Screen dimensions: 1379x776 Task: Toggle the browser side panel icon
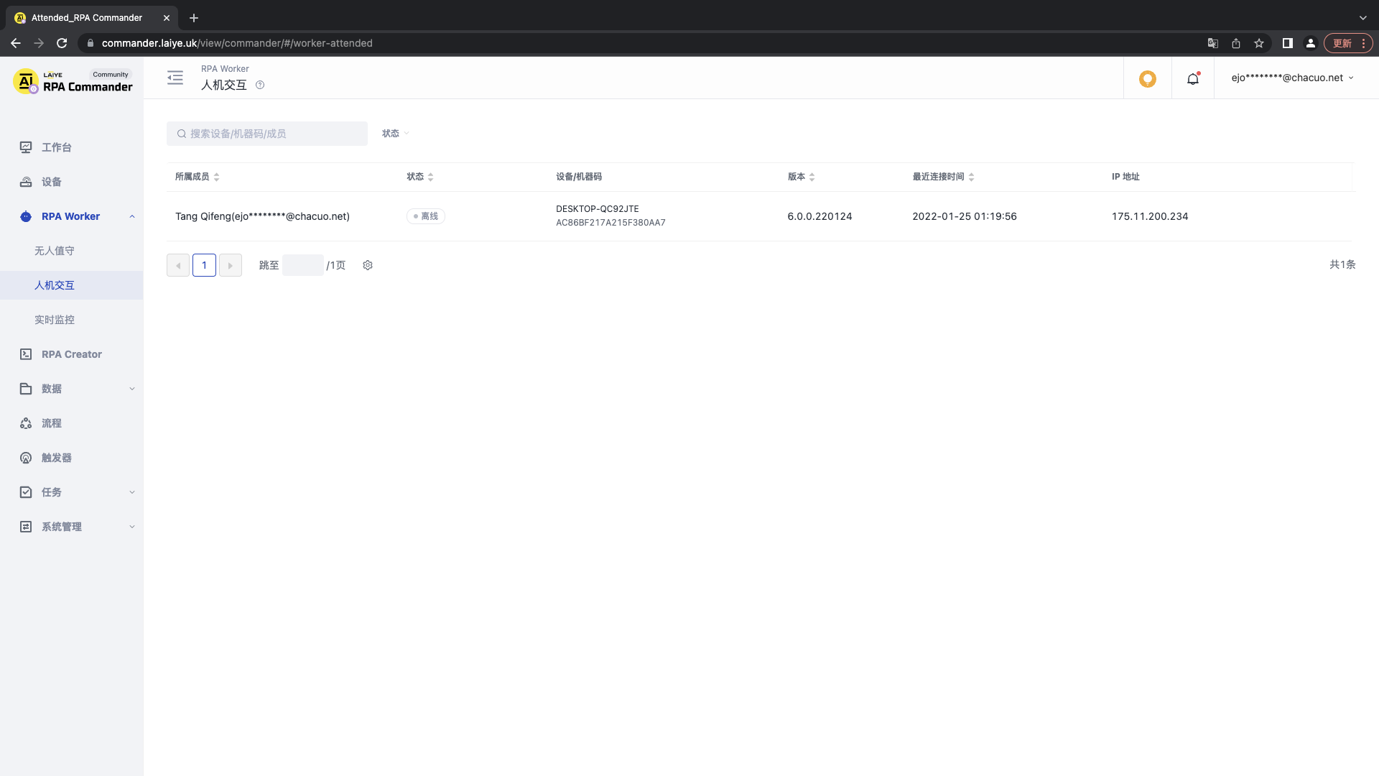click(x=1288, y=43)
